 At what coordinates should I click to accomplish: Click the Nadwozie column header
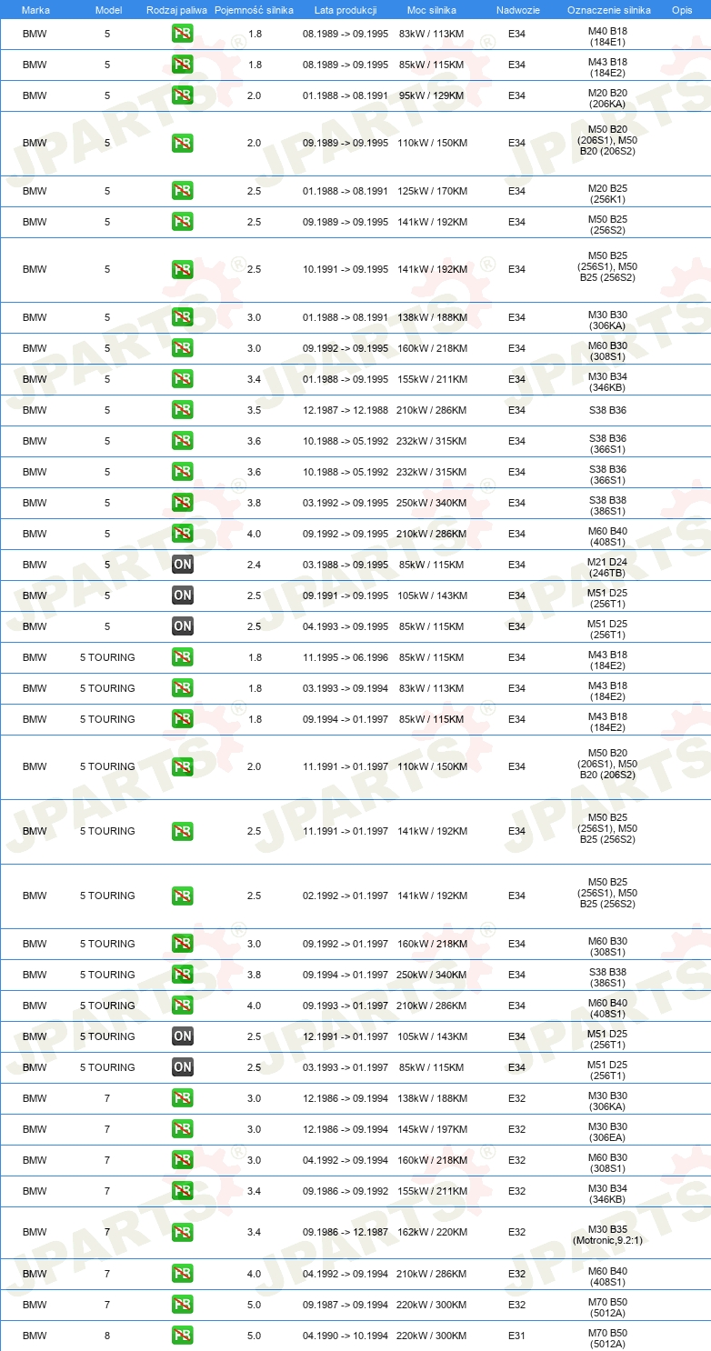click(517, 9)
